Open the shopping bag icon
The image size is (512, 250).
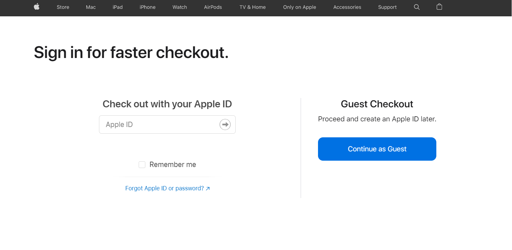439,7
